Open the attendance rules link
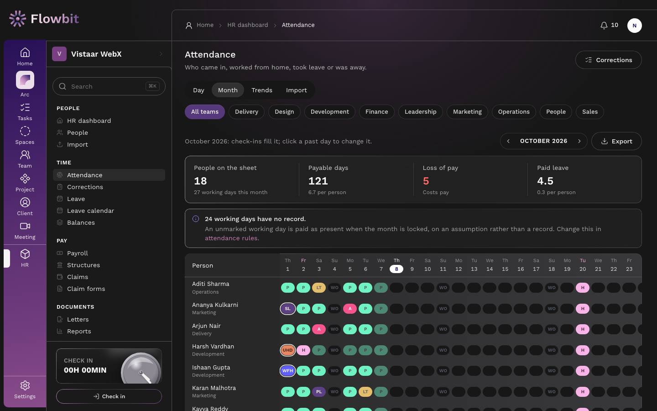 232,238
